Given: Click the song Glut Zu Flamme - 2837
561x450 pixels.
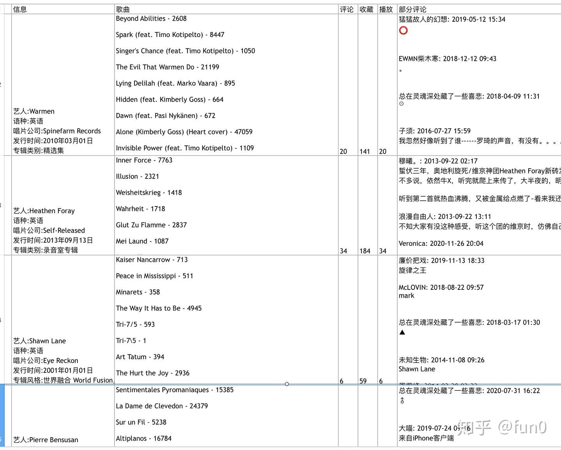Looking at the screenshot, I should click(x=151, y=225).
